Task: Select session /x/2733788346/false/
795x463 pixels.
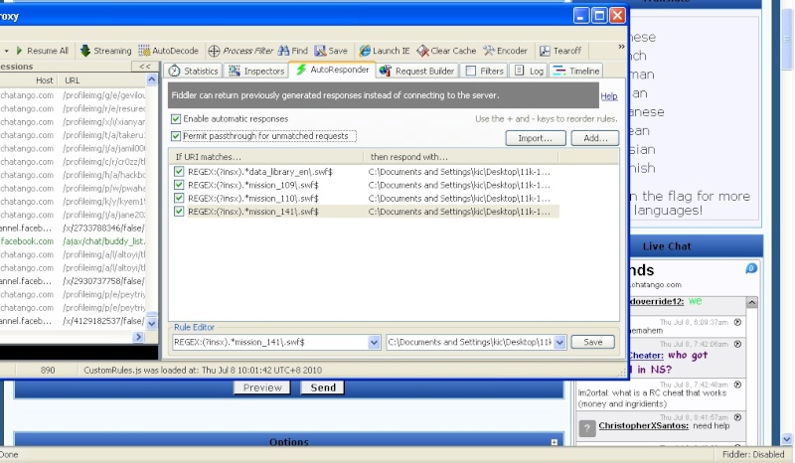Action: 73,229
